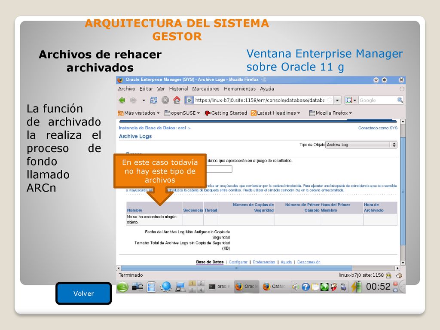The image size is (440, 330).
Task: Open the Configurar footer link
Action: [x=238, y=262]
